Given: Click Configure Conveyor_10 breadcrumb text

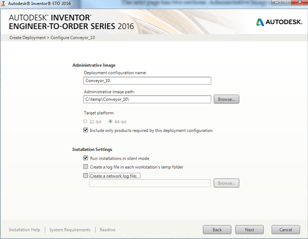Looking at the screenshot, I should [73, 38].
